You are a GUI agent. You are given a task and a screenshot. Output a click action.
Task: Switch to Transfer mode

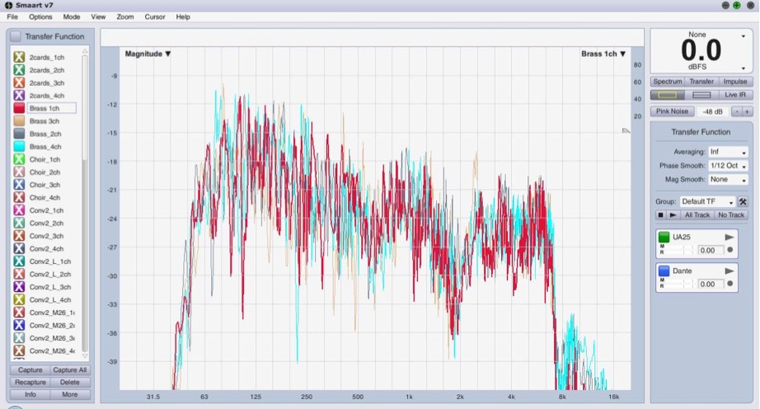701,82
